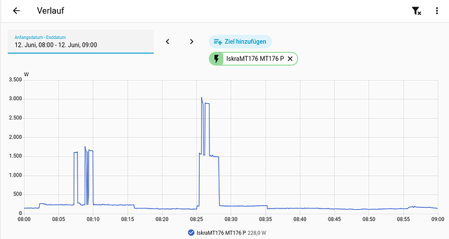Go to the next time period
The width and height of the screenshot is (449, 239).
[191, 42]
